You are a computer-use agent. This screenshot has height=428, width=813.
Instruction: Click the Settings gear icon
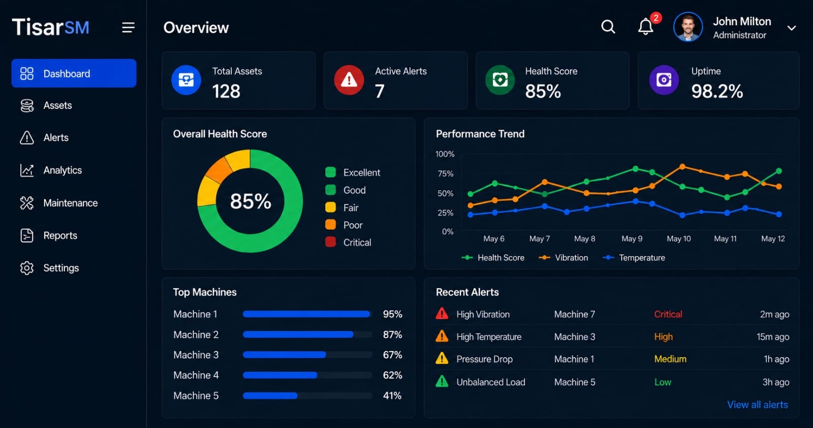27,268
